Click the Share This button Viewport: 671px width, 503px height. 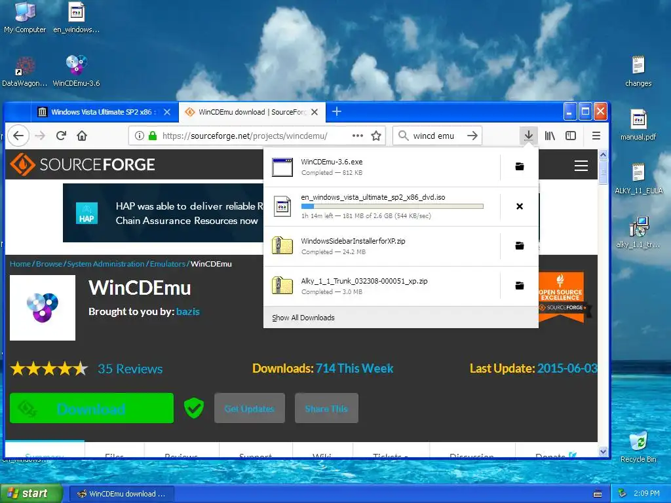click(326, 408)
